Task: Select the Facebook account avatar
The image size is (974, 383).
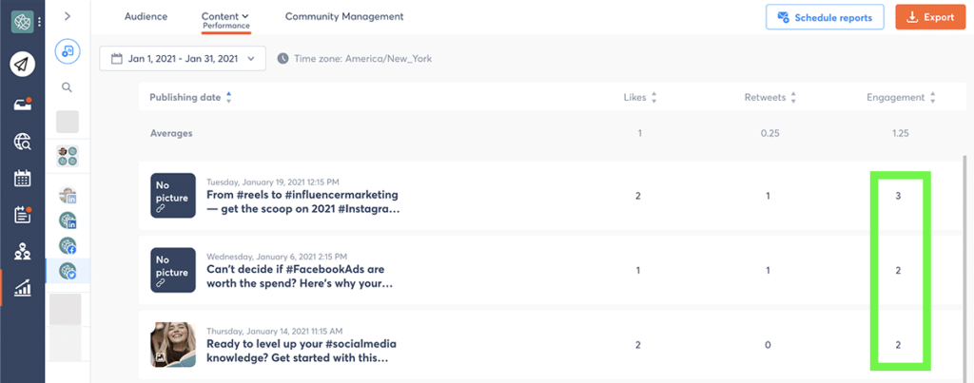Action: (68, 246)
